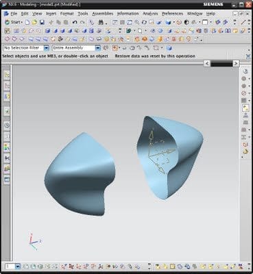The height and width of the screenshot is (274, 253).
Task: Click the Cut scissors icon
Action: [x=51, y=22]
